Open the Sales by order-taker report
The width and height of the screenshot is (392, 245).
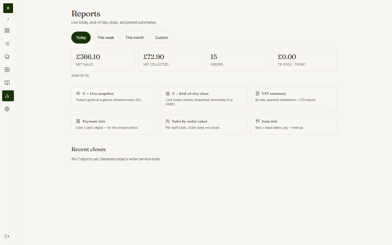[204, 124]
